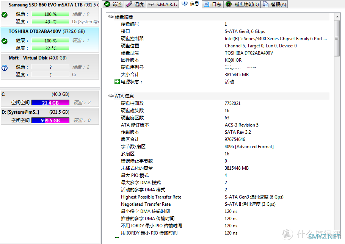Click TOSHIBA drive green health check icon
Image resolution: width=345 pixels, height=244 pixels.
click(5, 41)
